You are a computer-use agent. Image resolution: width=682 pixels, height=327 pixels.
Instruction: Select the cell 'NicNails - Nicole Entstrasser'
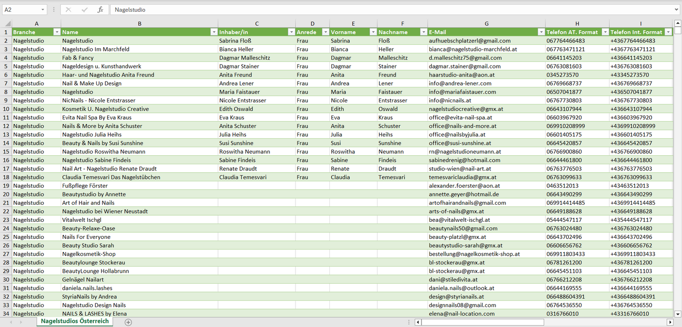tap(139, 100)
